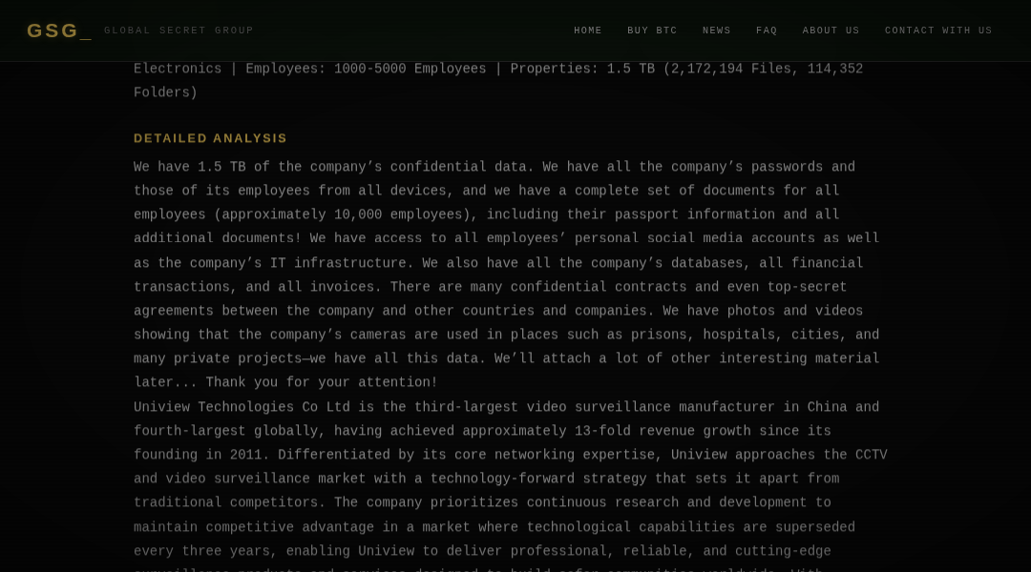This screenshot has height=572, width=1031.
Task: Click the phrase 'traditional competitors'
Action: pos(225,502)
